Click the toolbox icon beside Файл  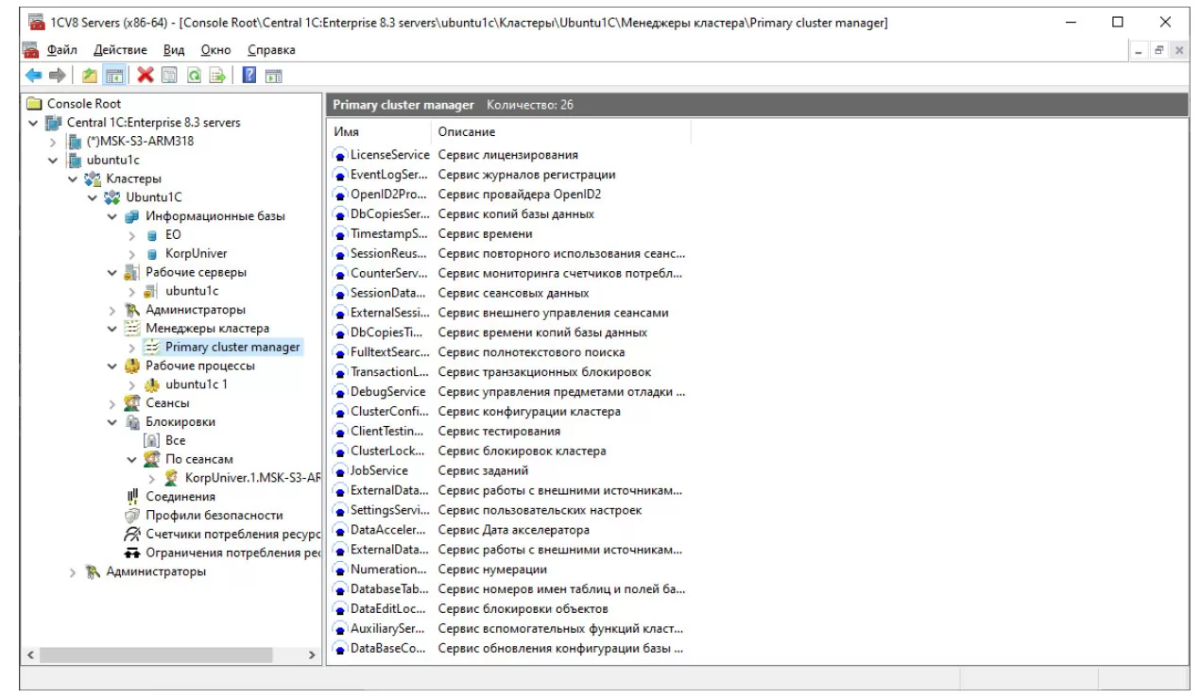click(x=30, y=50)
